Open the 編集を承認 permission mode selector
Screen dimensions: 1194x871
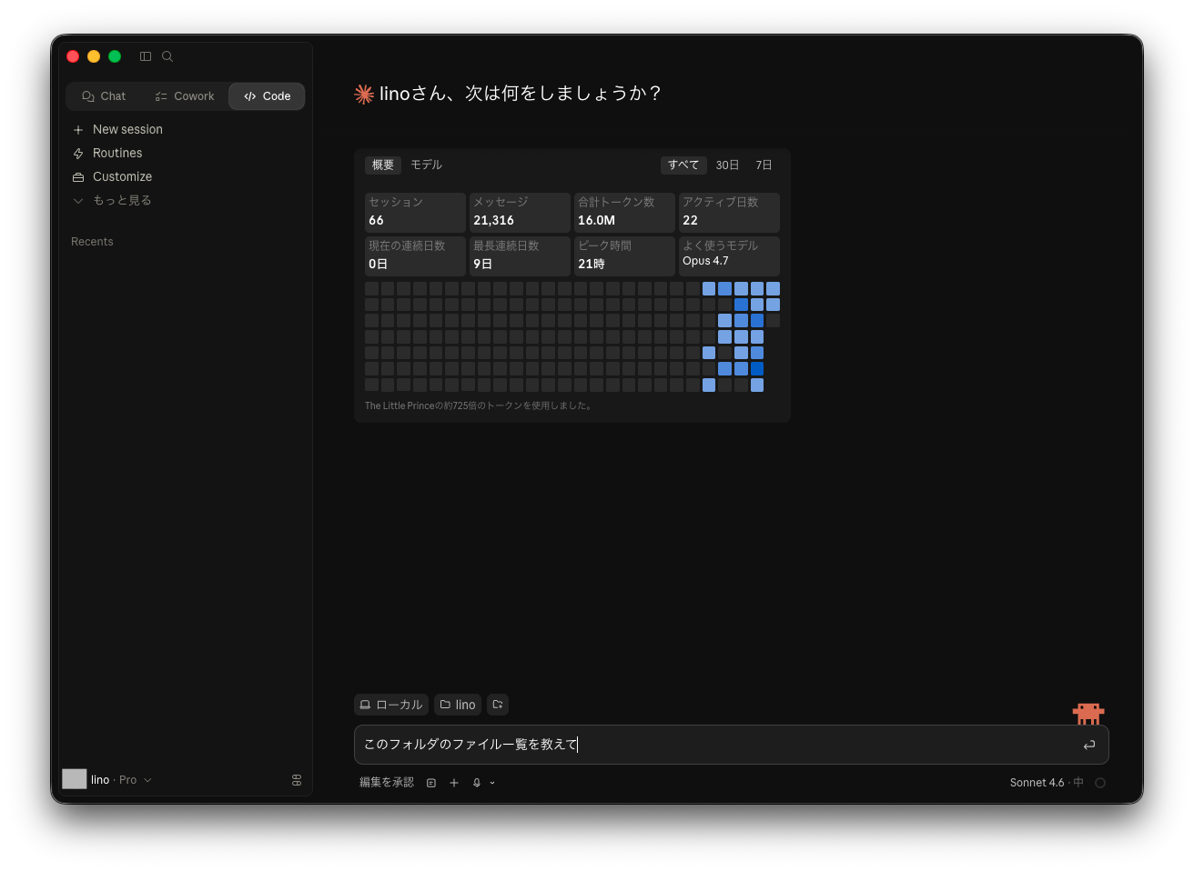click(387, 783)
